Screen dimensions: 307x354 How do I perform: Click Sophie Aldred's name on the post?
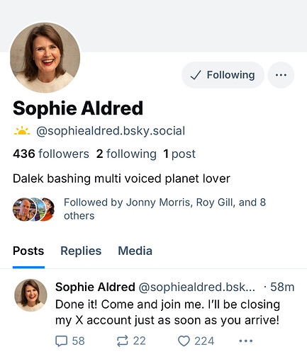[x=95, y=287]
